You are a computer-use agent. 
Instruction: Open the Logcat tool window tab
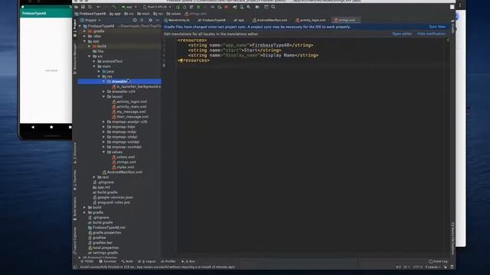click(x=147, y=261)
